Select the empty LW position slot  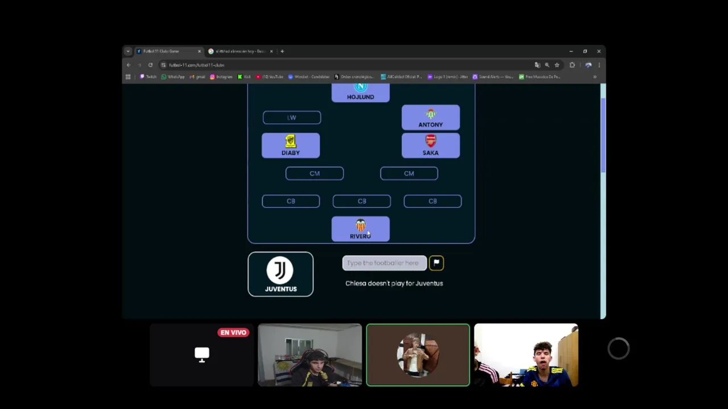pyautogui.click(x=292, y=118)
